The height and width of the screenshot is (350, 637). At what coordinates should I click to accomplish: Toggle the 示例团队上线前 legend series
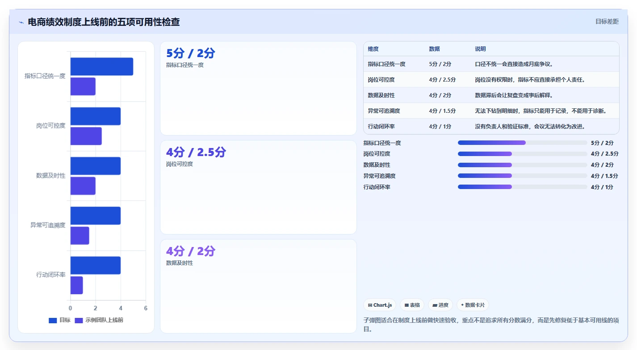click(x=99, y=320)
